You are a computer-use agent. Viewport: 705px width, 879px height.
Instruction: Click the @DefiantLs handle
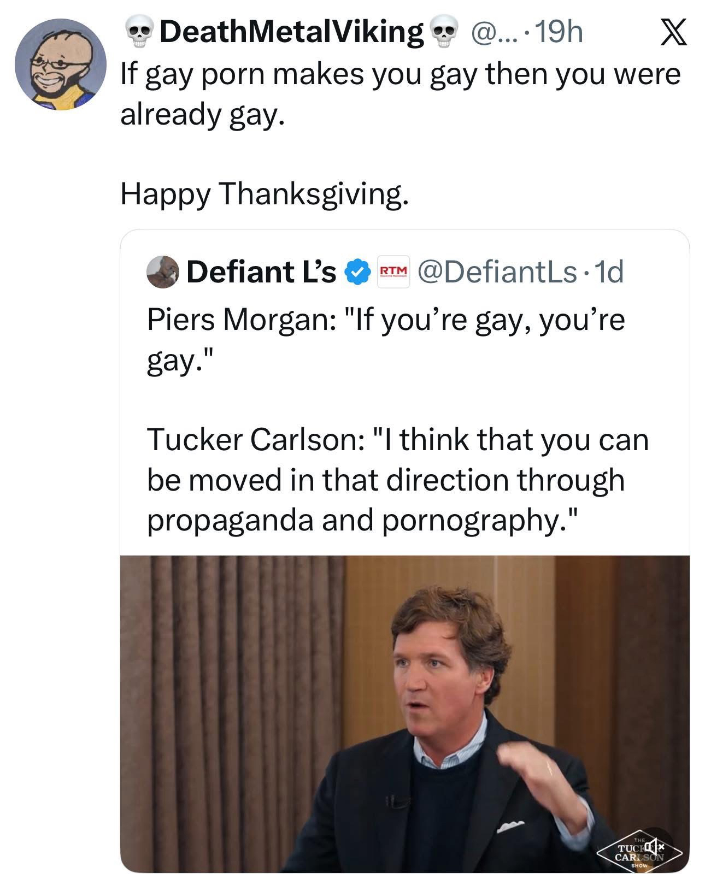click(x=497, y=273)
